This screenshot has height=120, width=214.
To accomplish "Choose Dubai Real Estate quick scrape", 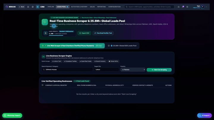I will tap(86, 61).
